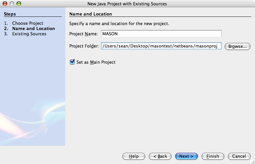Click the Steps heading in the sidebar
The image size is (255, 164).
(10, 14)
